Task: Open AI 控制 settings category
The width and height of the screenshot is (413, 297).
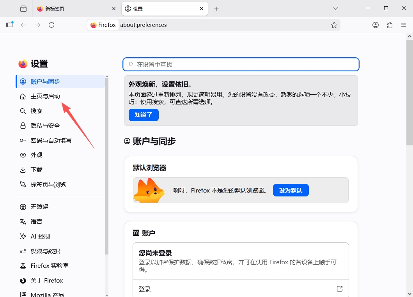Action: coord(60,237)
